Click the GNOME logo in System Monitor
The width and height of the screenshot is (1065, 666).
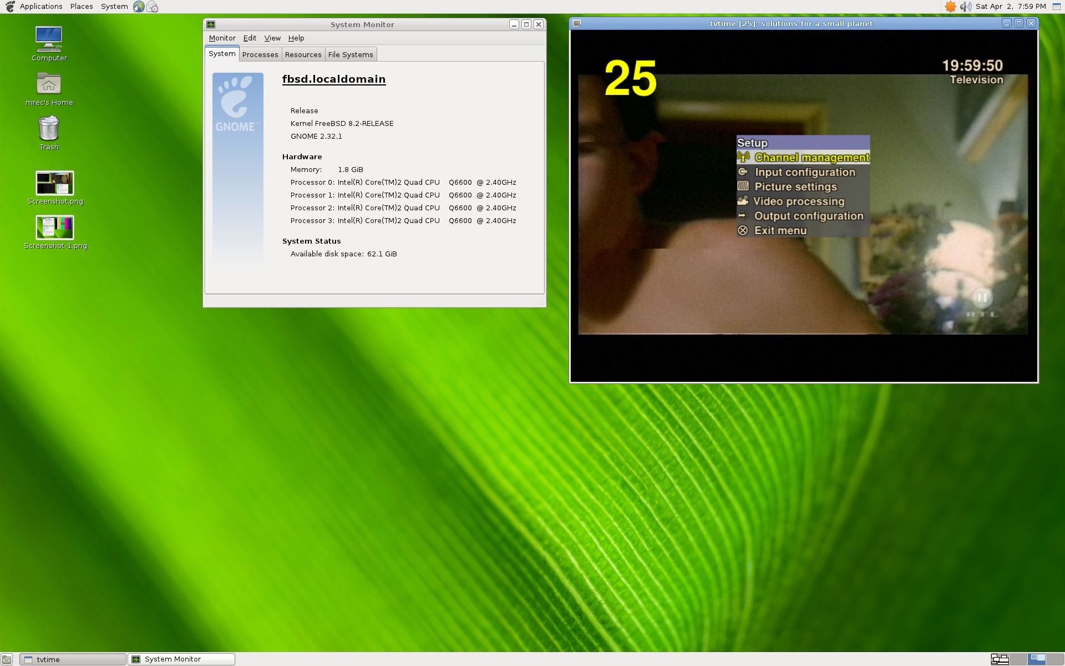237,104
